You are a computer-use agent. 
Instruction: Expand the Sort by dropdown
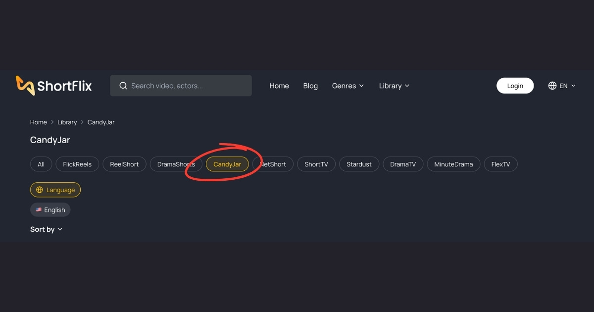[46, 229]
